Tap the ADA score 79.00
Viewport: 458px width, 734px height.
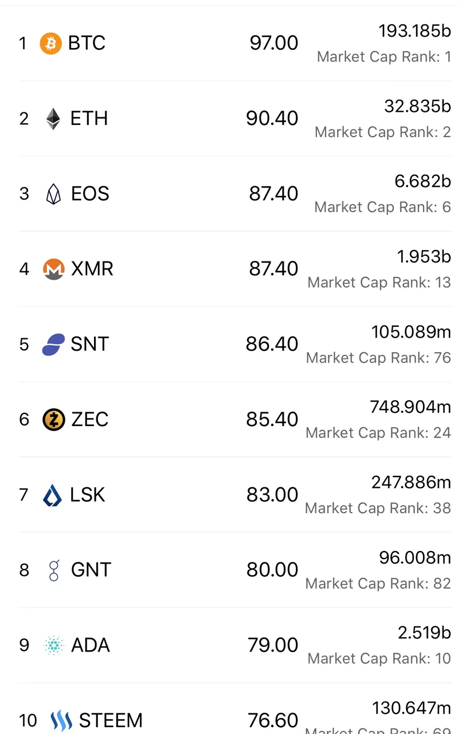[273, 645]
